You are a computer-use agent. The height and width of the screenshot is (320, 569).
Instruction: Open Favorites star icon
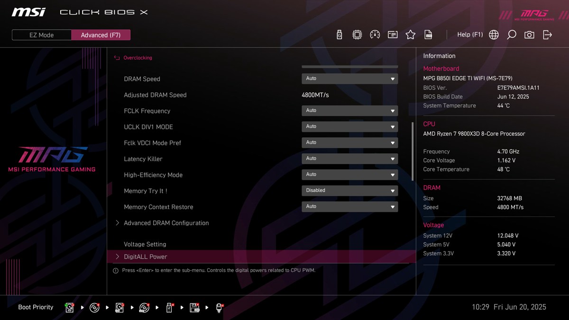point(411,35)
